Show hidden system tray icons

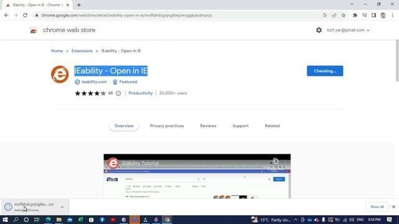click(x=296, y=220)
